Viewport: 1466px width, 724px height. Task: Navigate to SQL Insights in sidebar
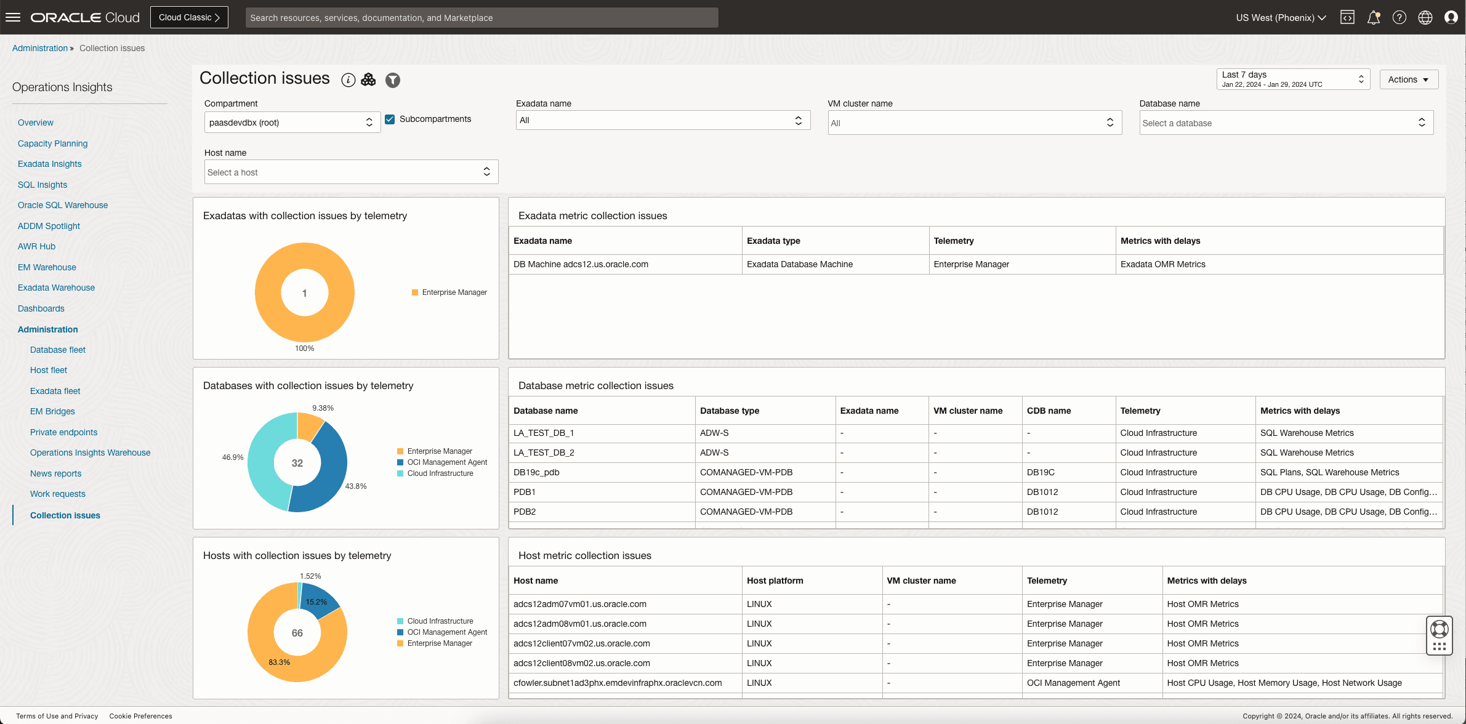(x=42, y=185)
